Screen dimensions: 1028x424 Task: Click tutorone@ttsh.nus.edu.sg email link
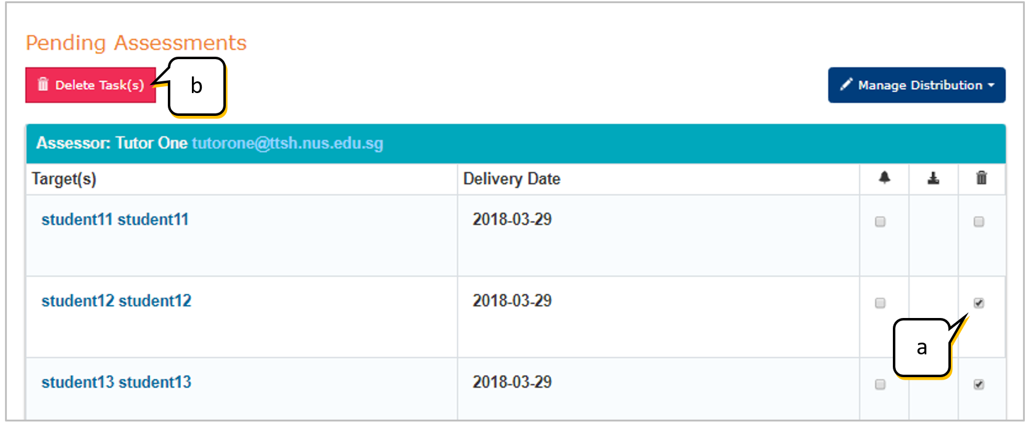click(x=288, y=143)
